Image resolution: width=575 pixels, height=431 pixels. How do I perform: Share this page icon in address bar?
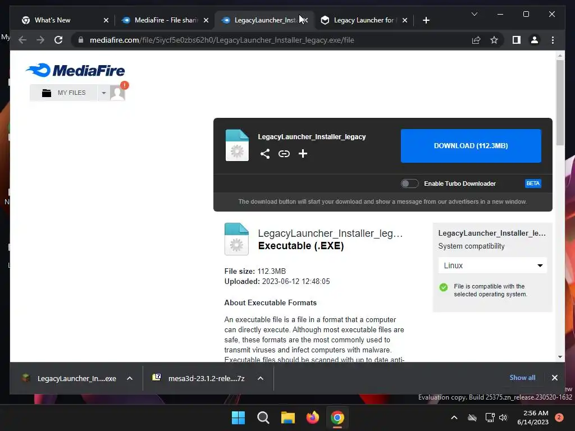476,40
